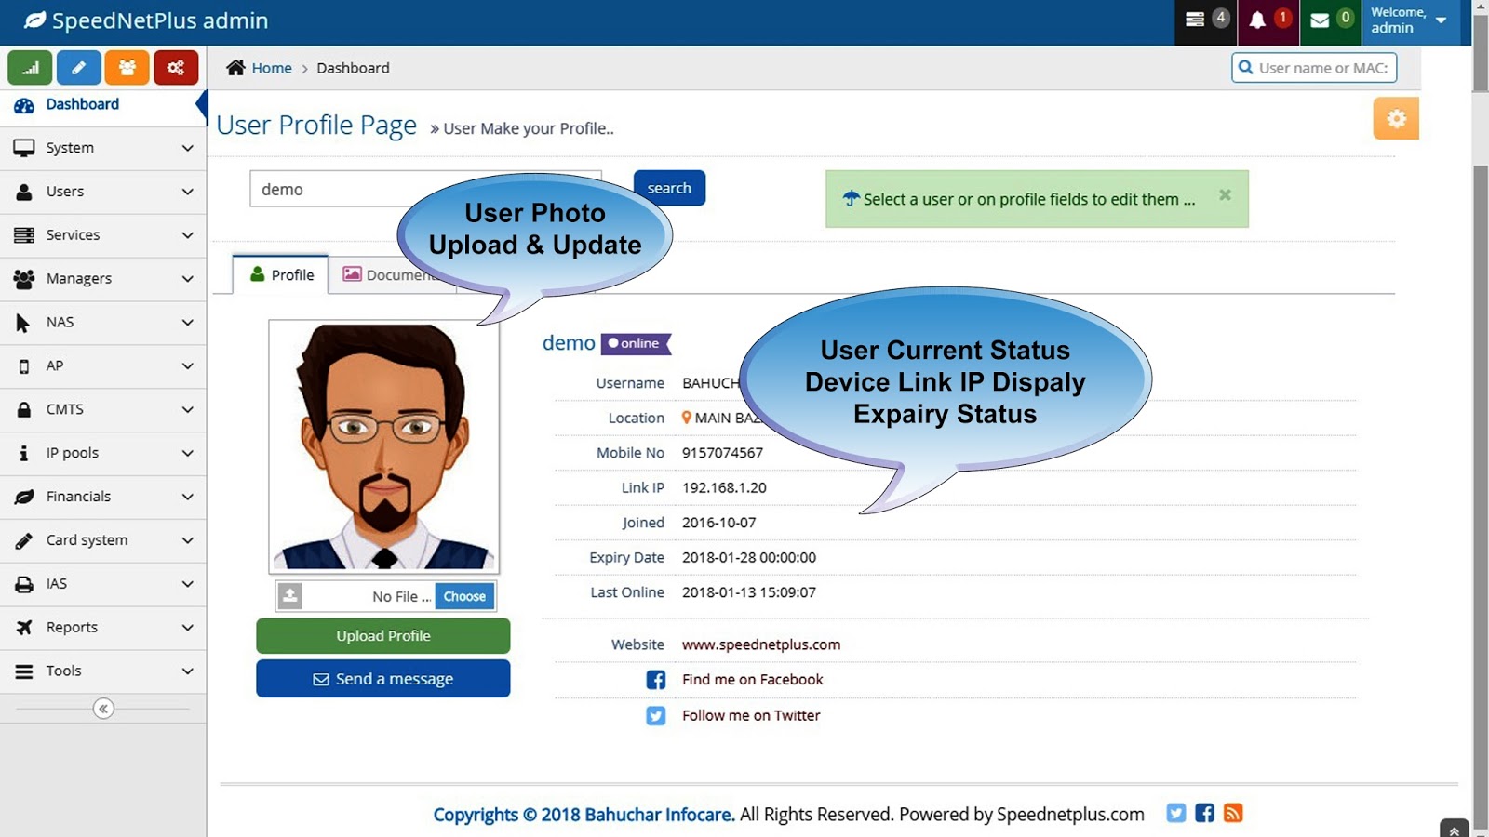
Task: Click the Expiry Date value 2018-01-28 00:00:00
Action: [749, 557]
